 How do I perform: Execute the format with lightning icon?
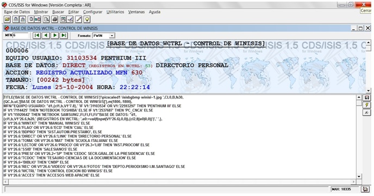coord(366,105)
